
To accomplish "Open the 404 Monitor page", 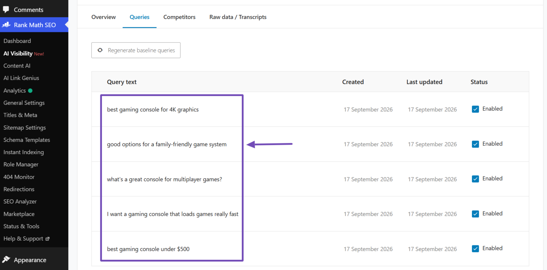I will (x=19, y=177).
